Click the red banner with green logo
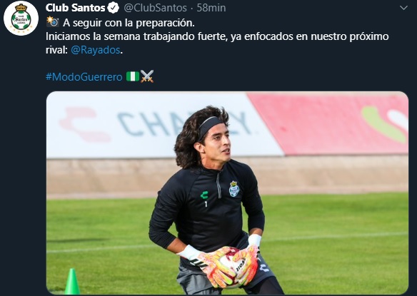Viewport: 417px width, 296px height. click(330, 124)
